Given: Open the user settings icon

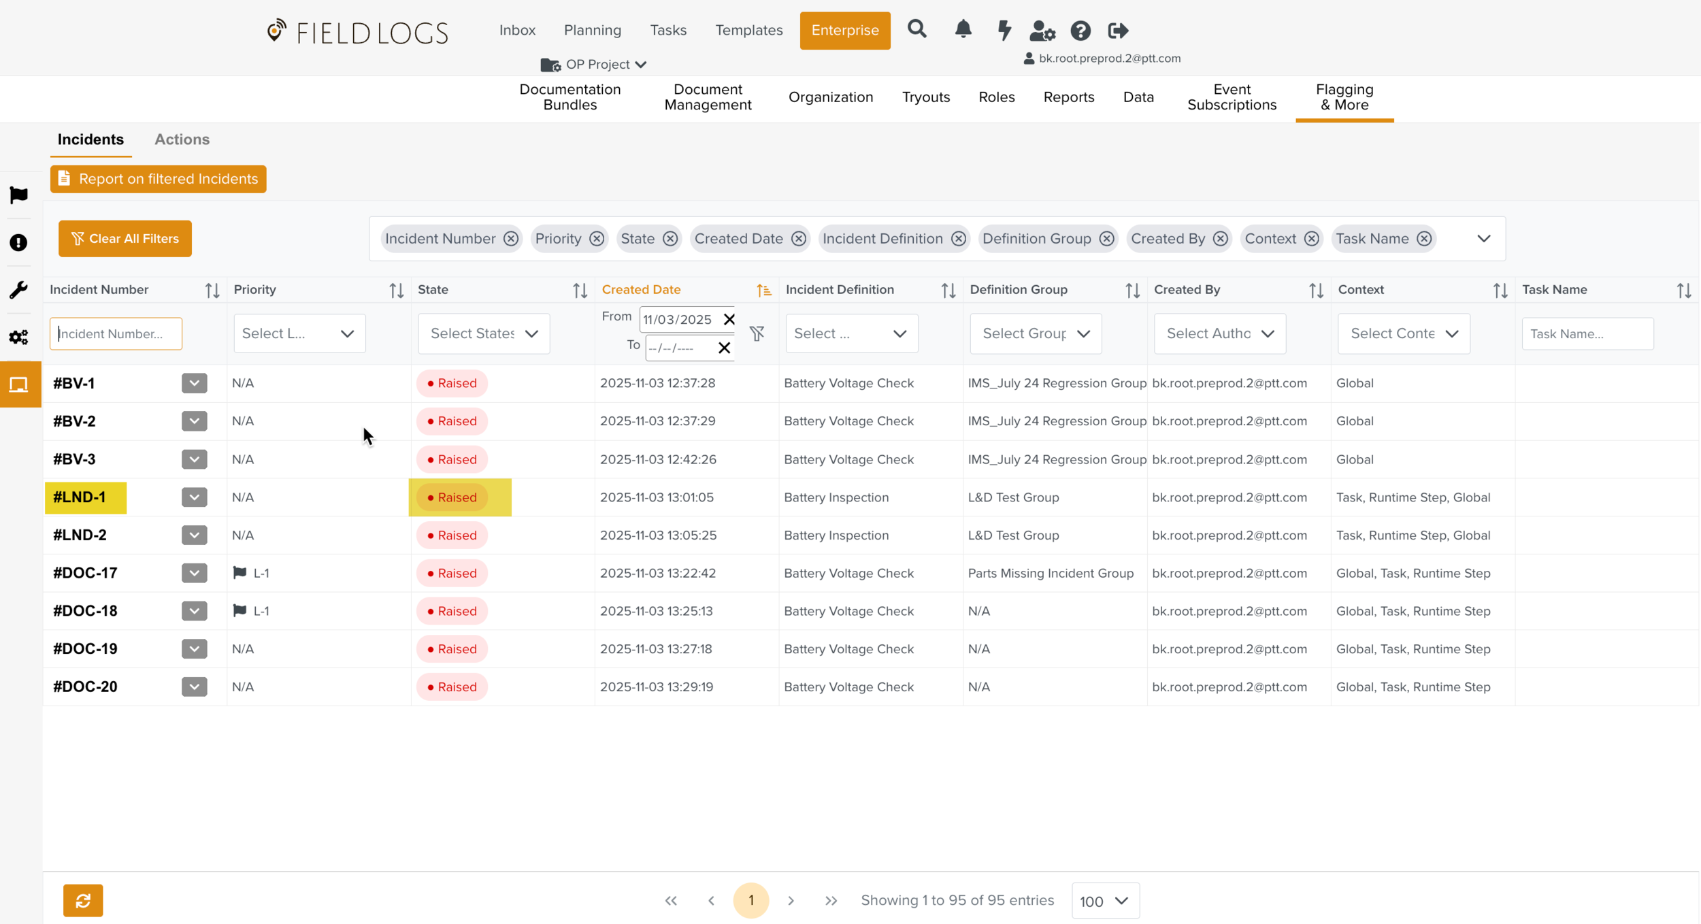Looking at the screenshot, I should point(1042,31).
